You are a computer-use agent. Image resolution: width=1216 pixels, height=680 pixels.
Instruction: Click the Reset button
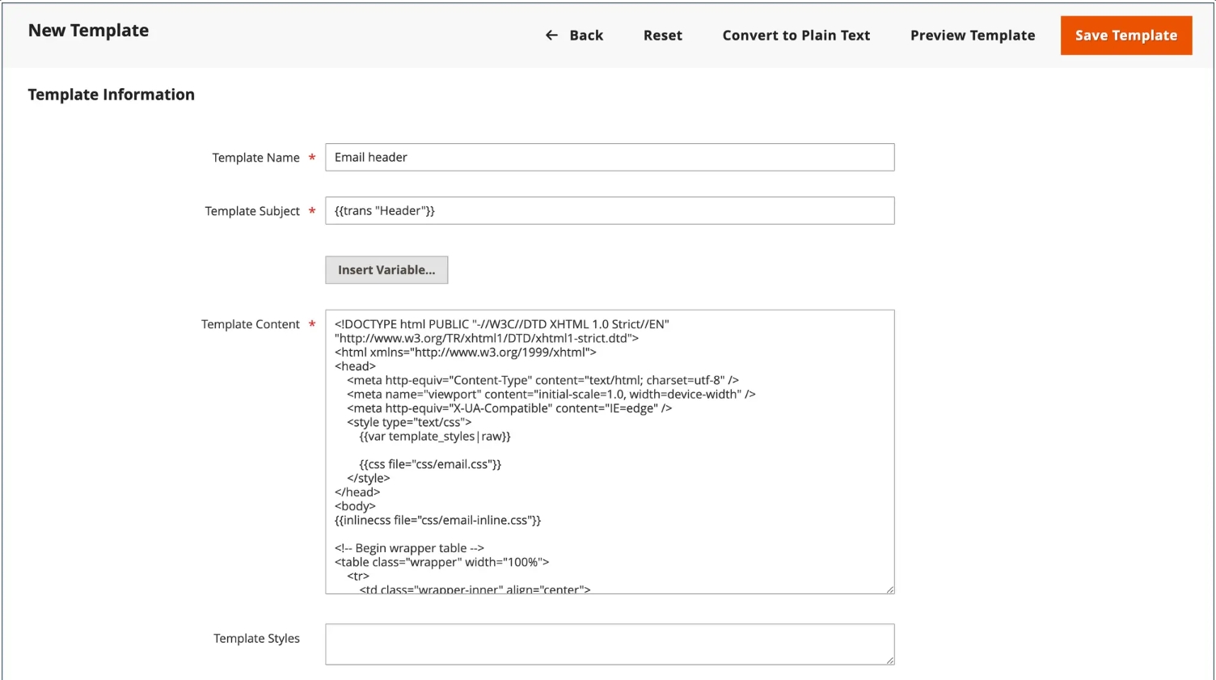click(663, 36)
